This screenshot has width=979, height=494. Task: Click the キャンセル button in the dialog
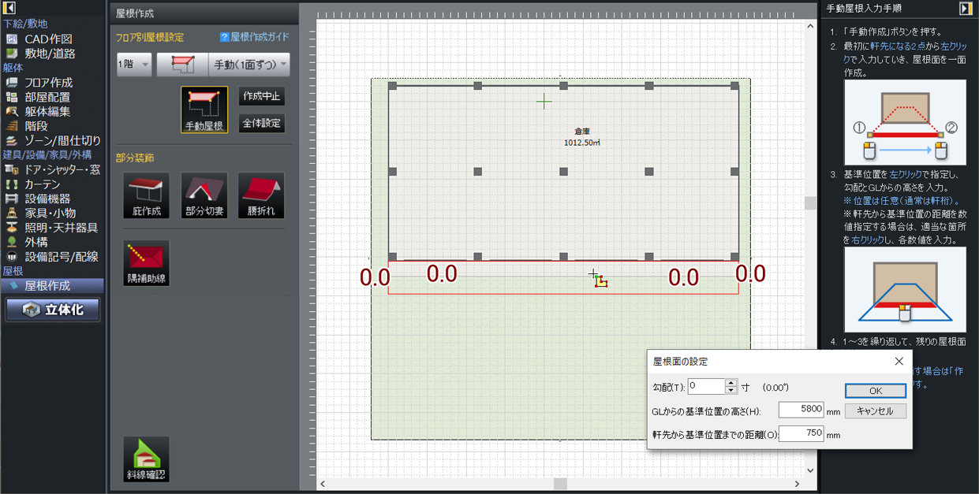875,411
